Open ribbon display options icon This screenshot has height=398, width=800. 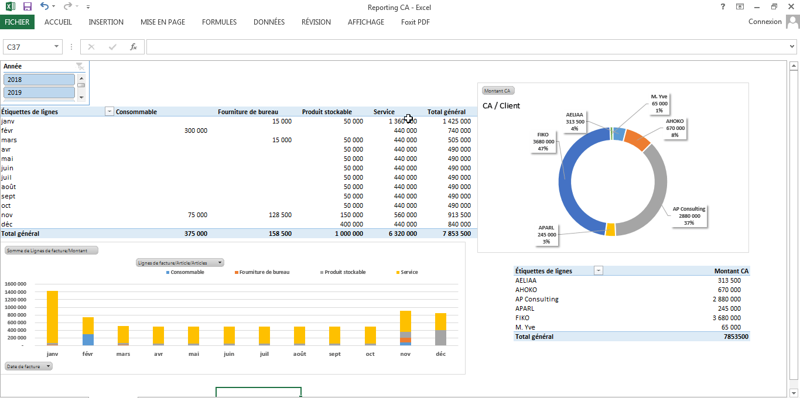(x=740, y=6)
